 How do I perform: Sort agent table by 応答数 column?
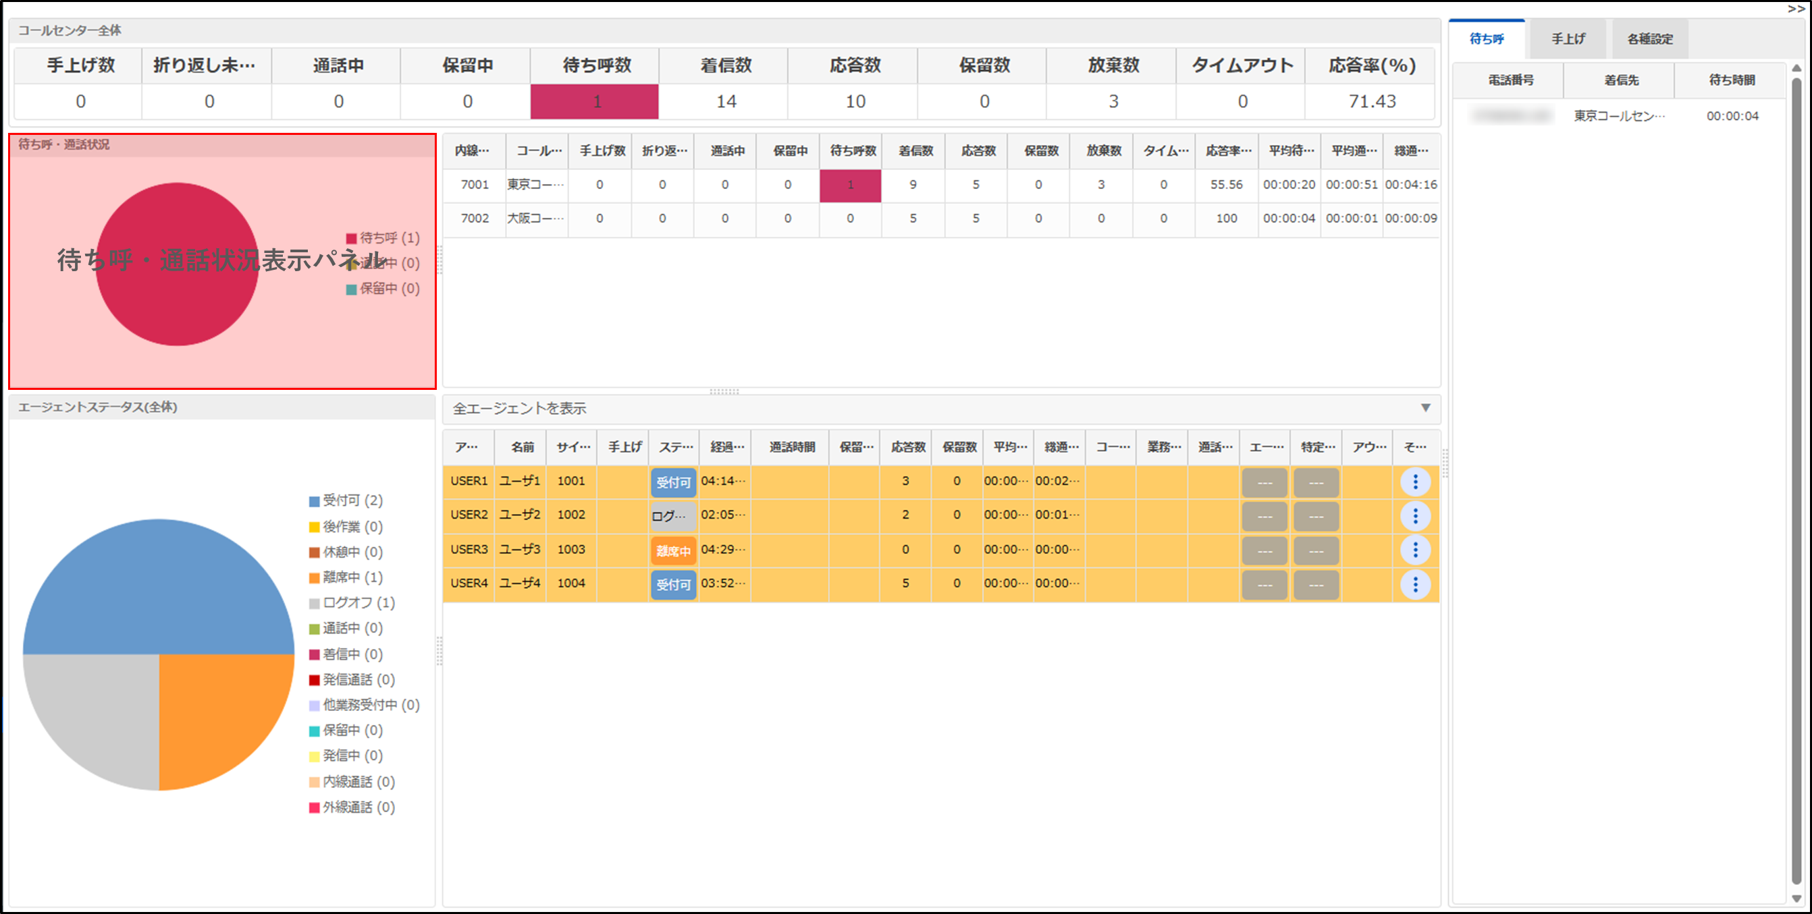[x=907, y=447]
